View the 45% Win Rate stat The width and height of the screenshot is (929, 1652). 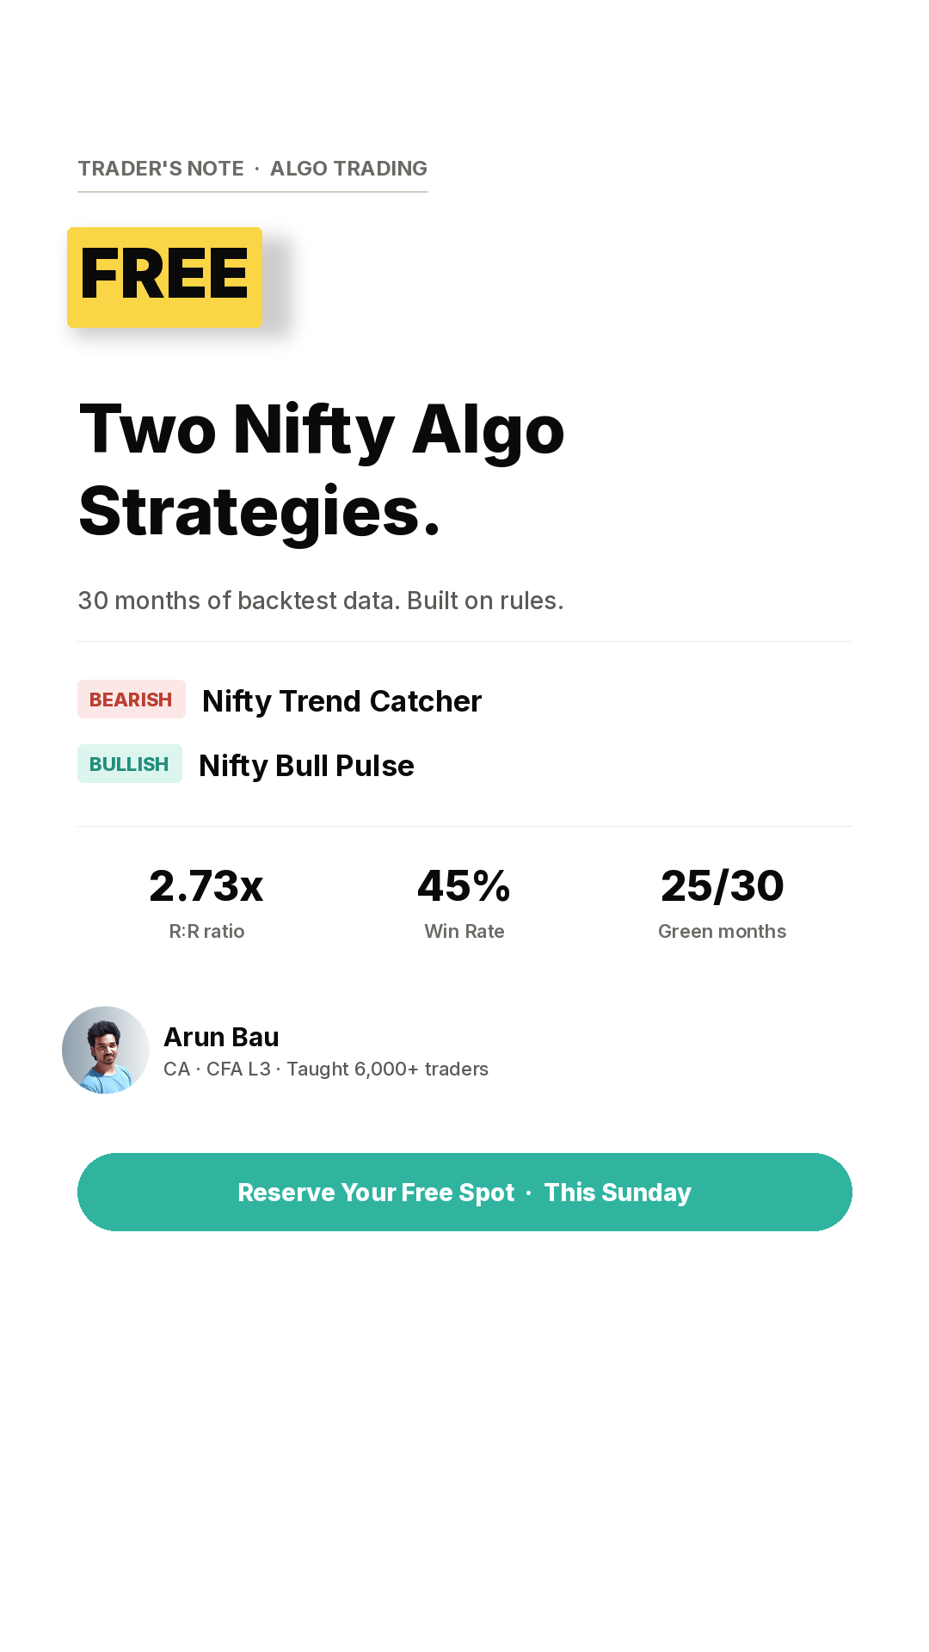click(x=464, y=903)
